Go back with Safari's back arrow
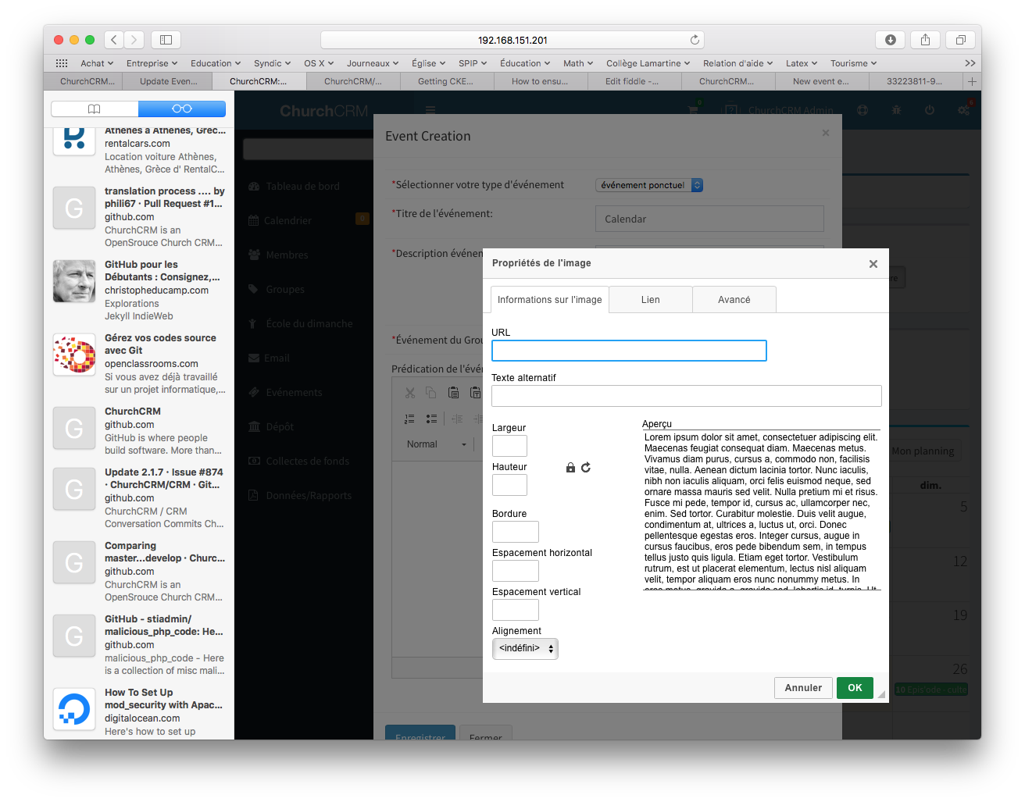Screen dimensions: 1025x802 [114, 39]
